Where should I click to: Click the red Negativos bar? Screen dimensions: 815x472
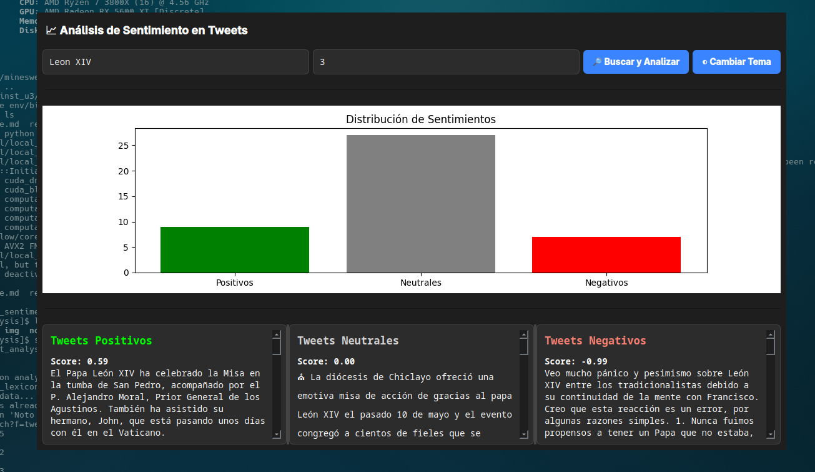tap(606, 254)
